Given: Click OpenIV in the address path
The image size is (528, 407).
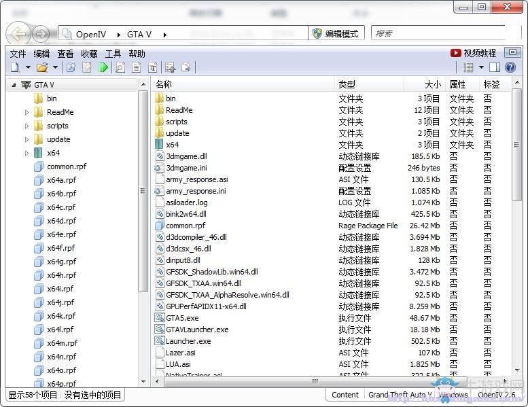Looking at the screenshot, I should tap(91, 35).
